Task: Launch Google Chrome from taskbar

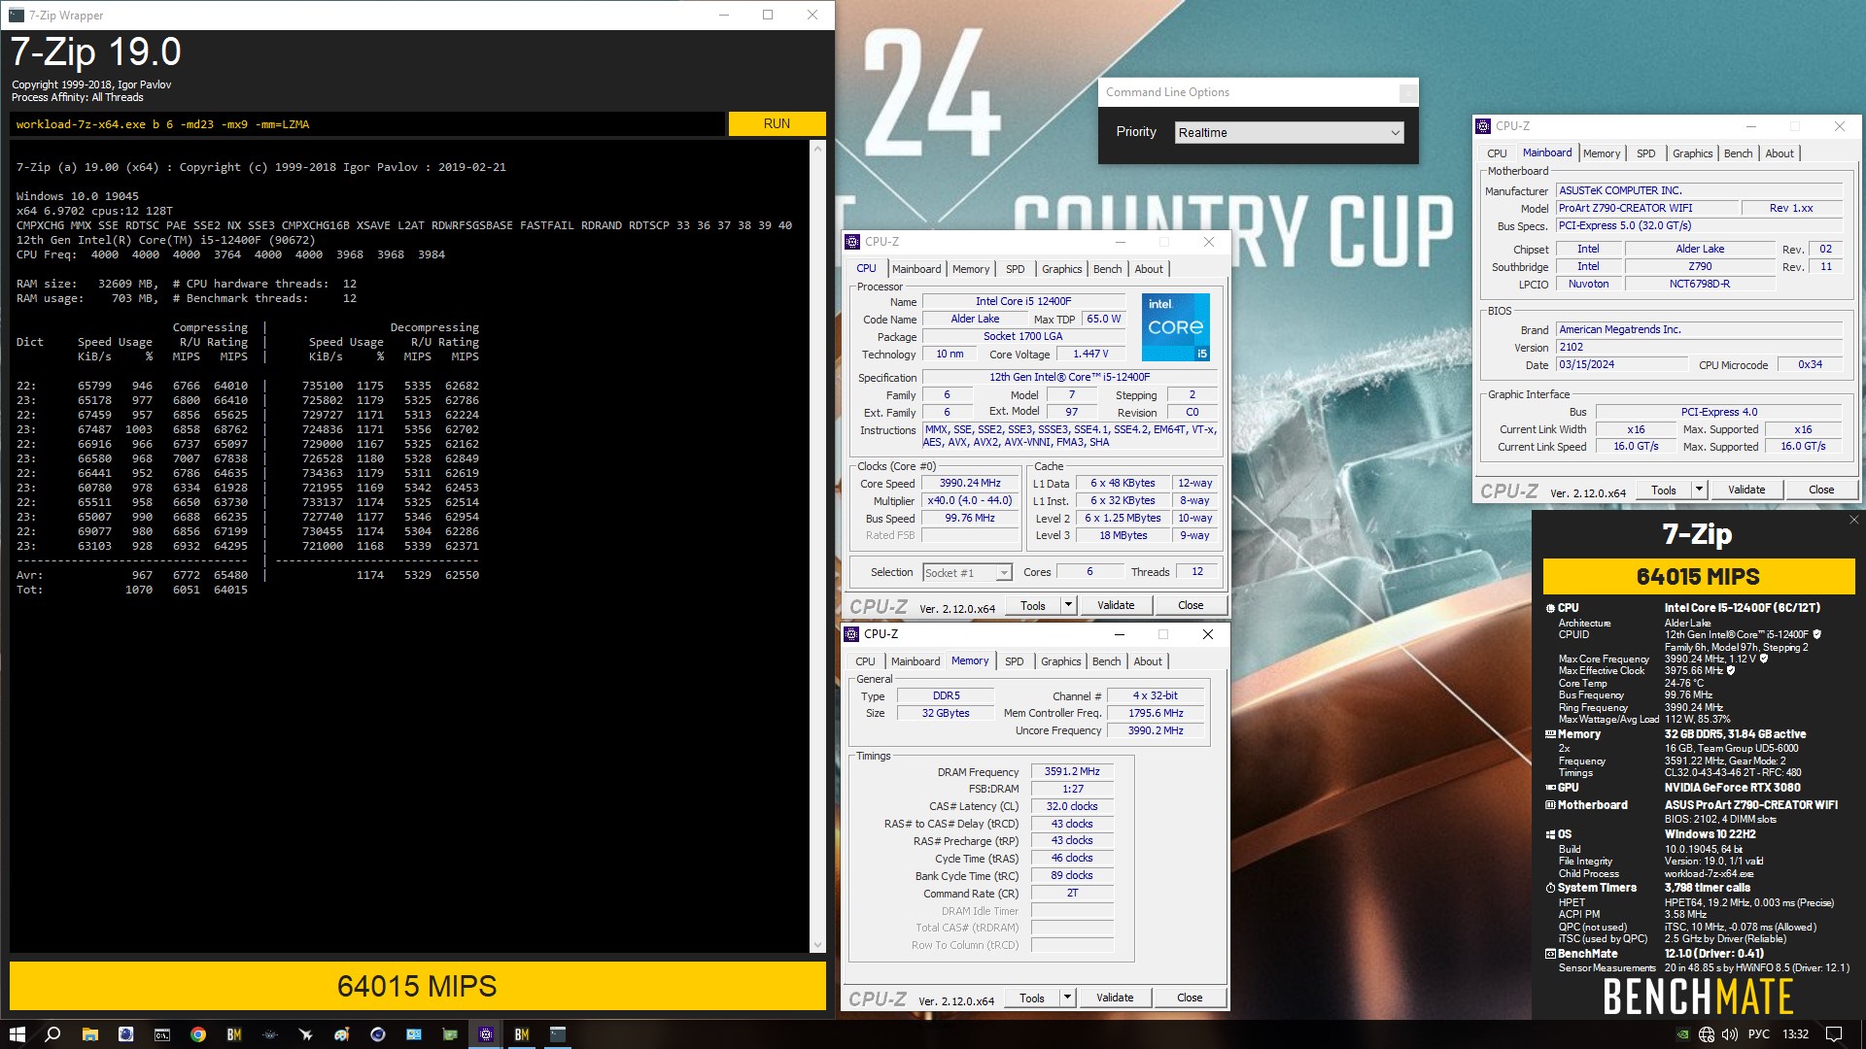Action: tap(198, 1034)
